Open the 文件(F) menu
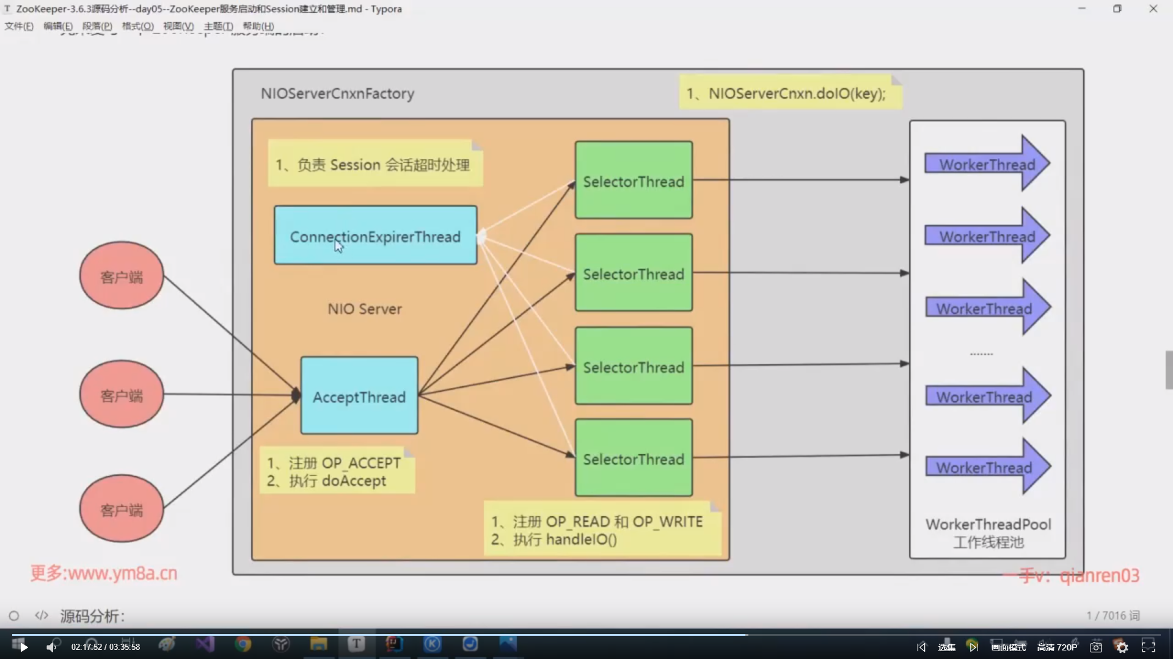Image resolution: width=1173 pixels, height=659 pixels. (19, 26)
